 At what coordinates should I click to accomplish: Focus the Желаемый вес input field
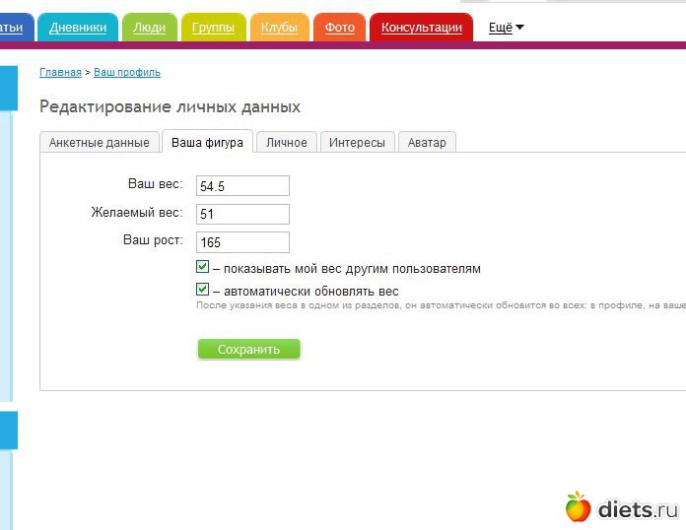tap(242, 214)
